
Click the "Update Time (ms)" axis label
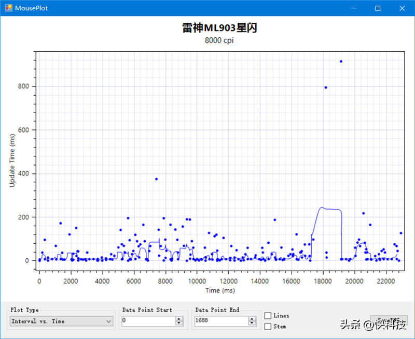(x=12, y=161)
